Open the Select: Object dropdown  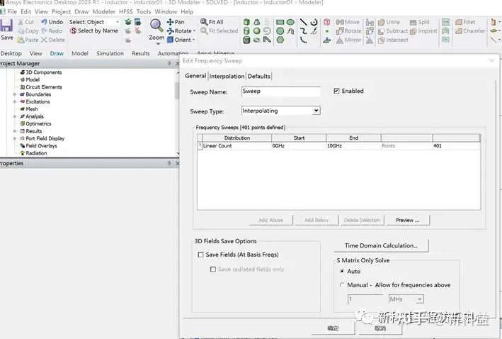[118, 22]
